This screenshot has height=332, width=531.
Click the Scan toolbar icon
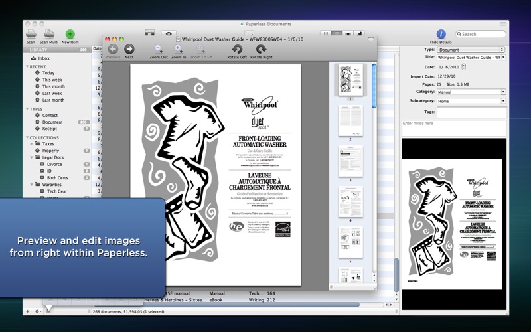tap(31, 34)
